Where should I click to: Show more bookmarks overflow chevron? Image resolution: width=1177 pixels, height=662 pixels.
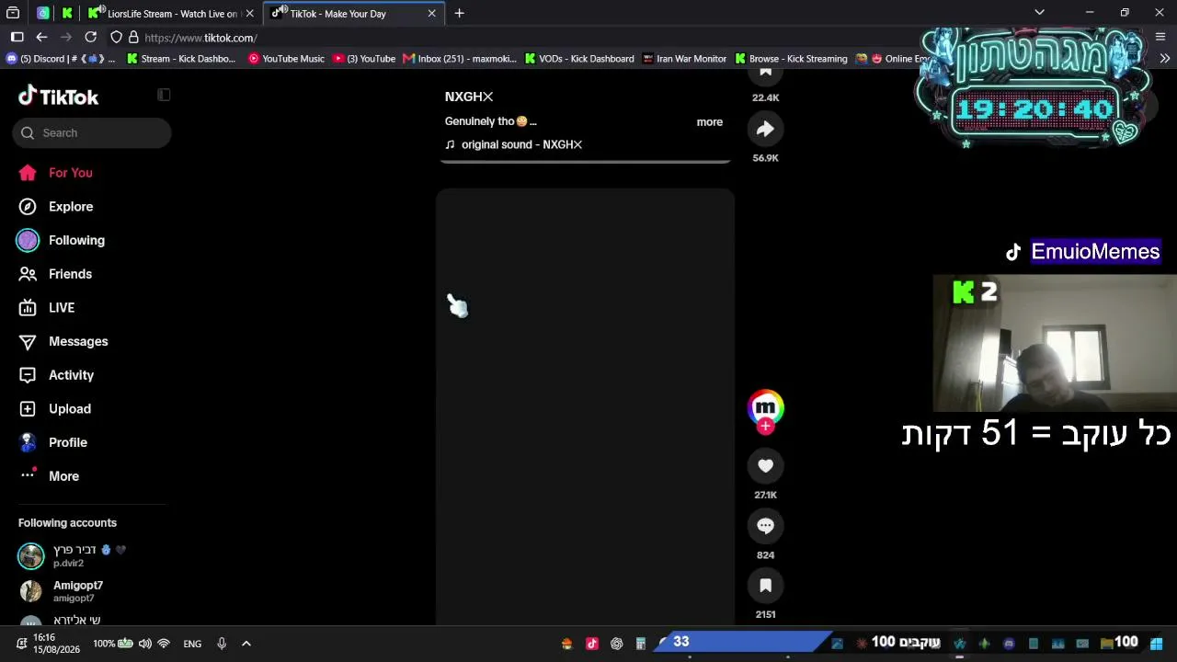tap(1164, 59)
